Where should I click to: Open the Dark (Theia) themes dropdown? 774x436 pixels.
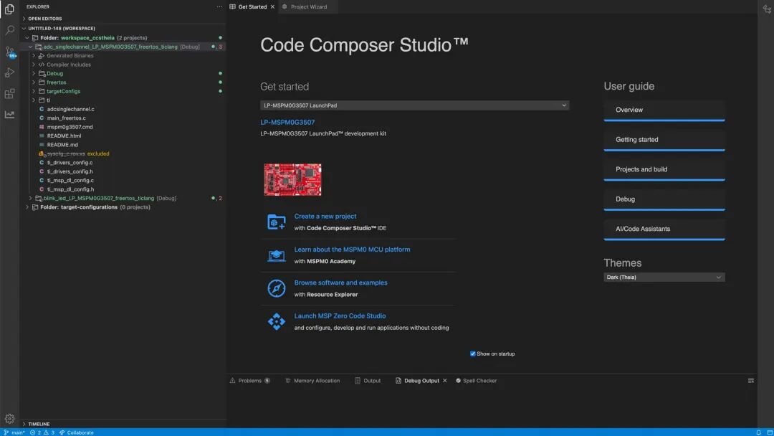pos(664,277)
